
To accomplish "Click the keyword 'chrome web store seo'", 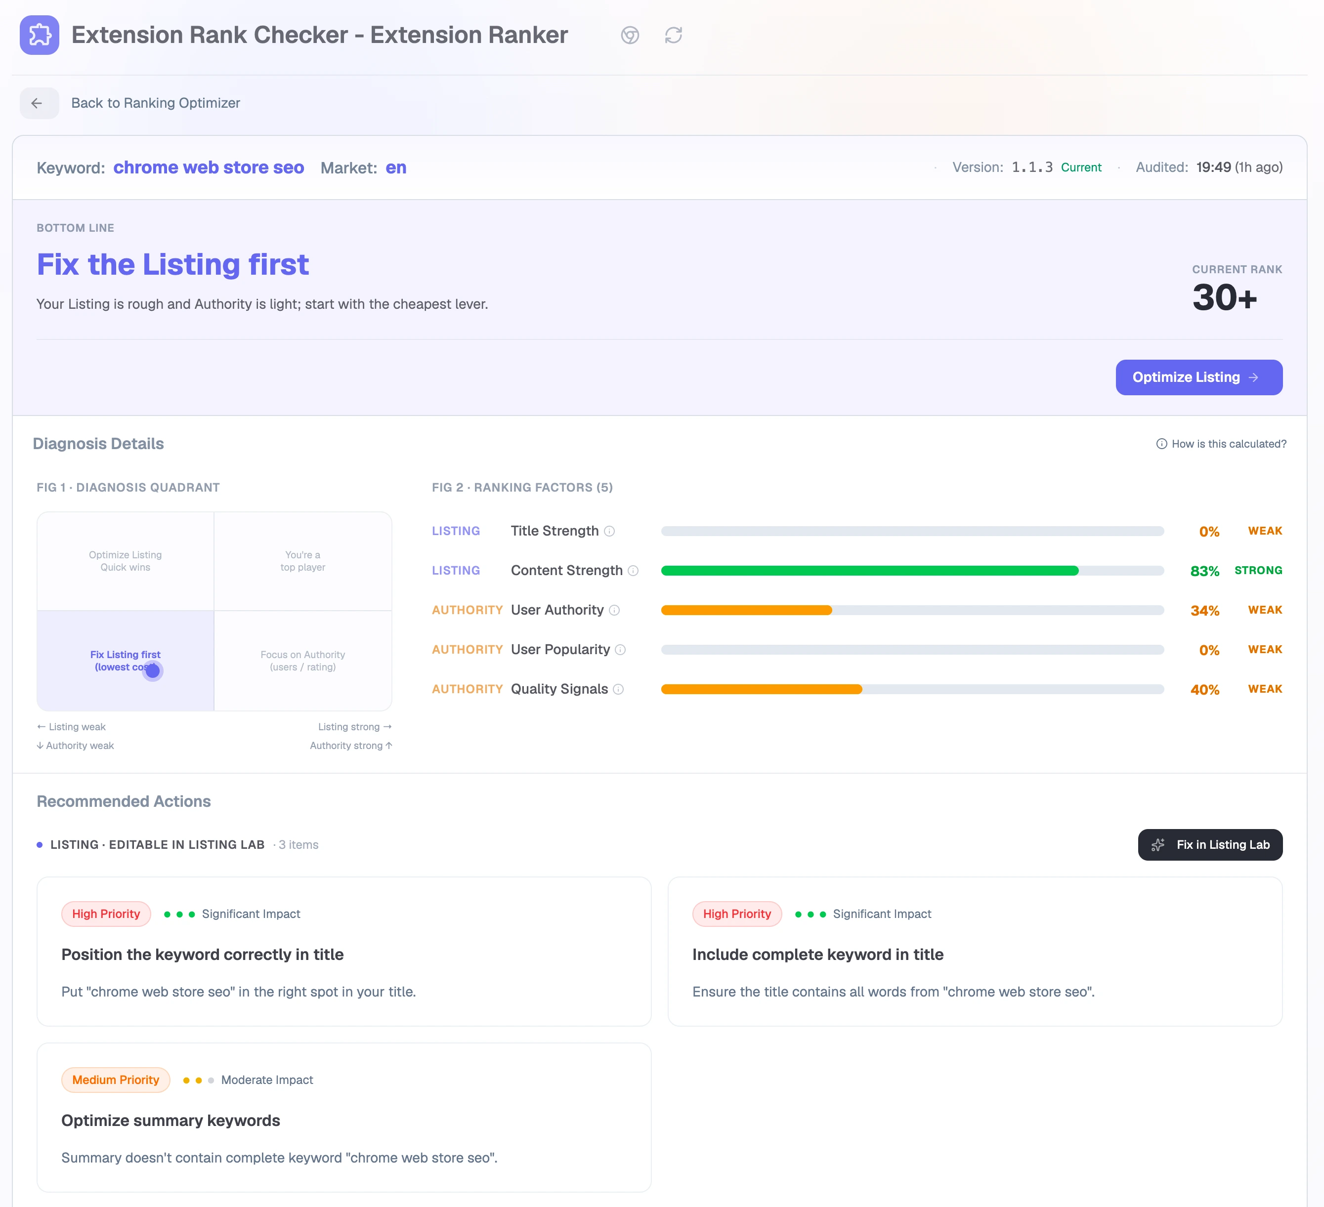I will [208, 167].
